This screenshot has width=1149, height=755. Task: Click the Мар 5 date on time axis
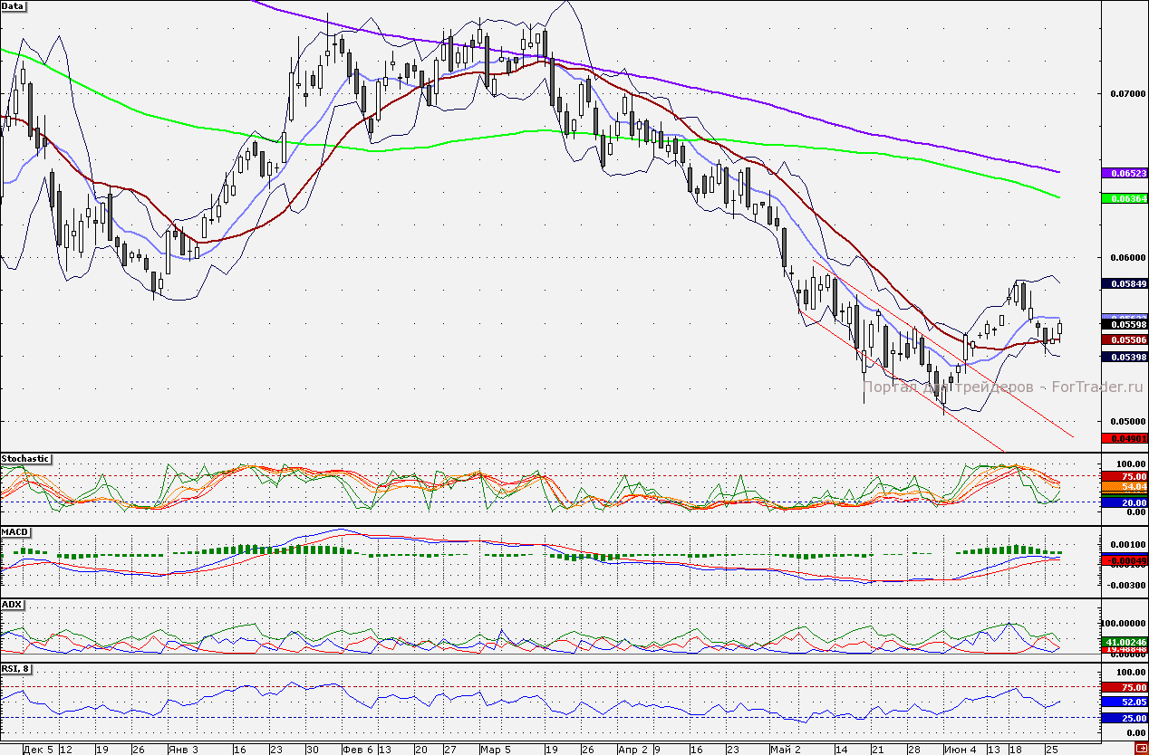pyautogui.click(x=495, y=749)
